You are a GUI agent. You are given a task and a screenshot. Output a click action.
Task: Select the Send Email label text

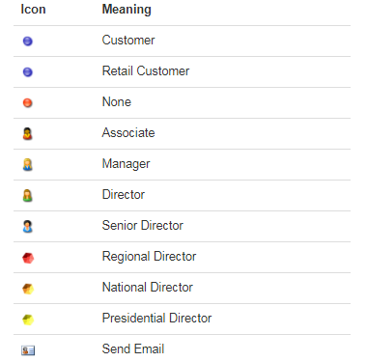[x=133, y=348]
